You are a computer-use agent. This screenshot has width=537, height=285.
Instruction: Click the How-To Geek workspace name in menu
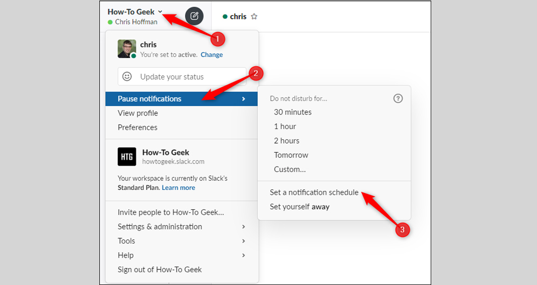tap(166, 152)
